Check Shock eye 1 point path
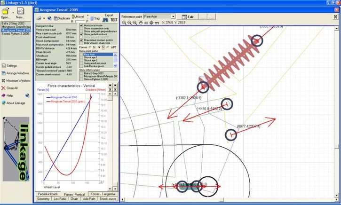Screen dimensions: 341x205 (x=81, y=57)
